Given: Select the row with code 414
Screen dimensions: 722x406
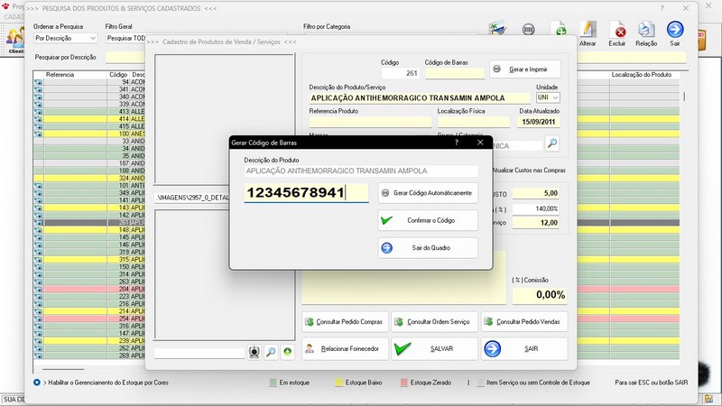Looking at the screenshot, I should tap(89, 119).
